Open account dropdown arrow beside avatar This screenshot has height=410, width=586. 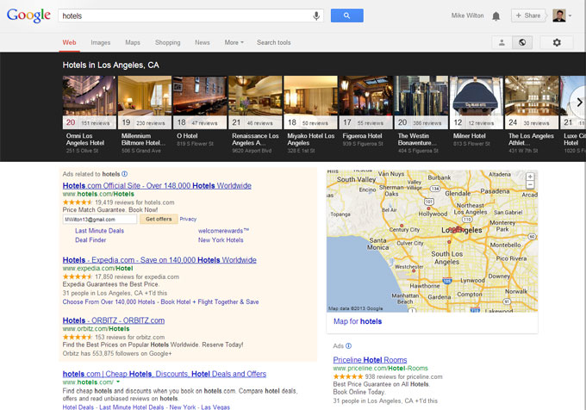point(570,16)
